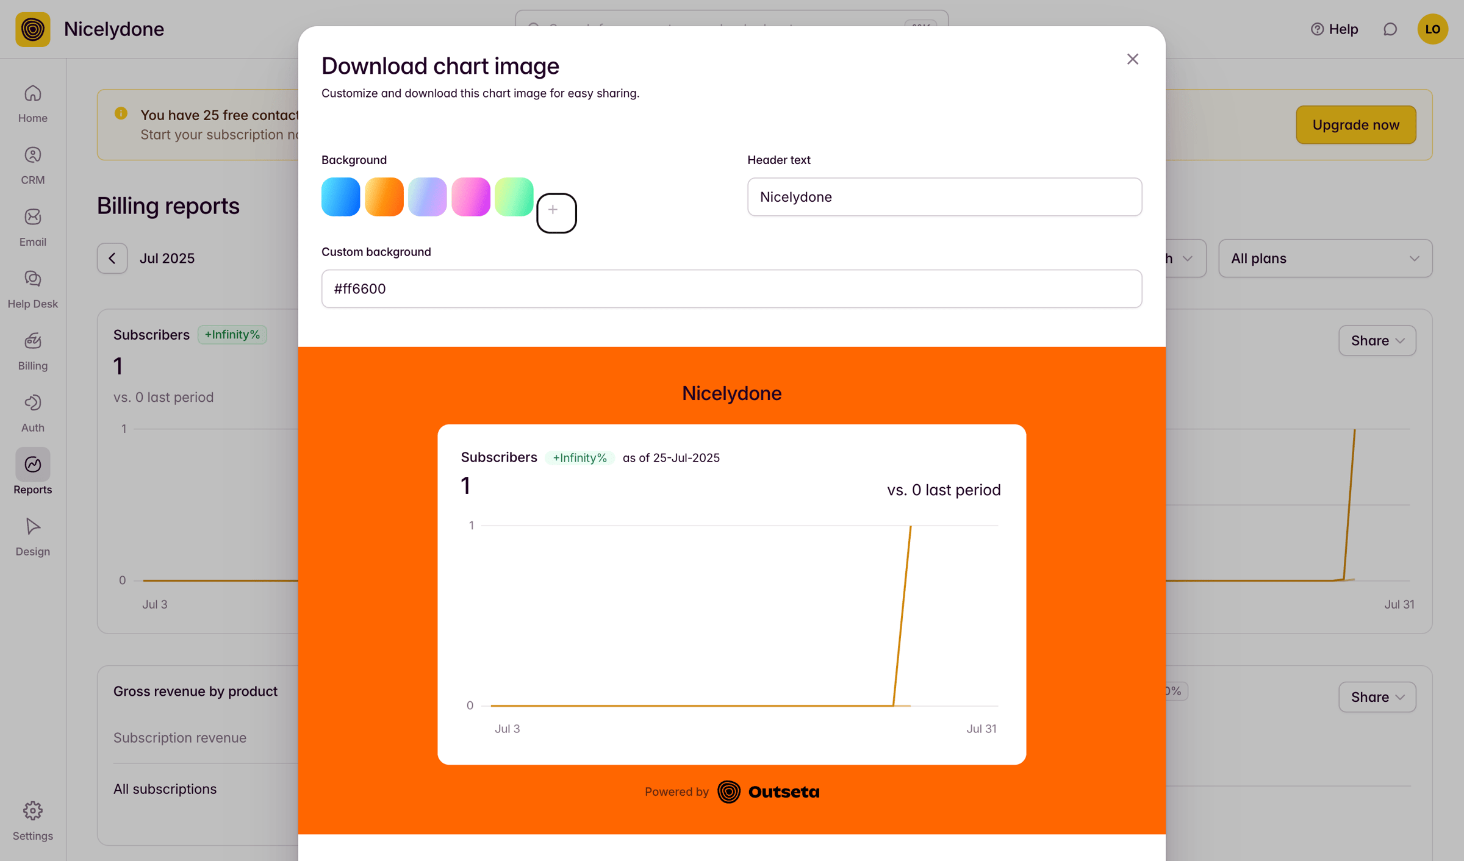Click the Nicelydone logo icon
This screenshot has height=861, width=1464.
tap(33, 29)
